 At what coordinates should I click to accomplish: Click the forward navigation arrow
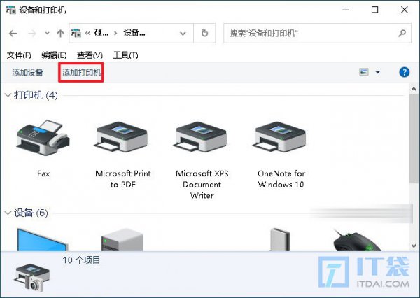(x=32, y=34)
